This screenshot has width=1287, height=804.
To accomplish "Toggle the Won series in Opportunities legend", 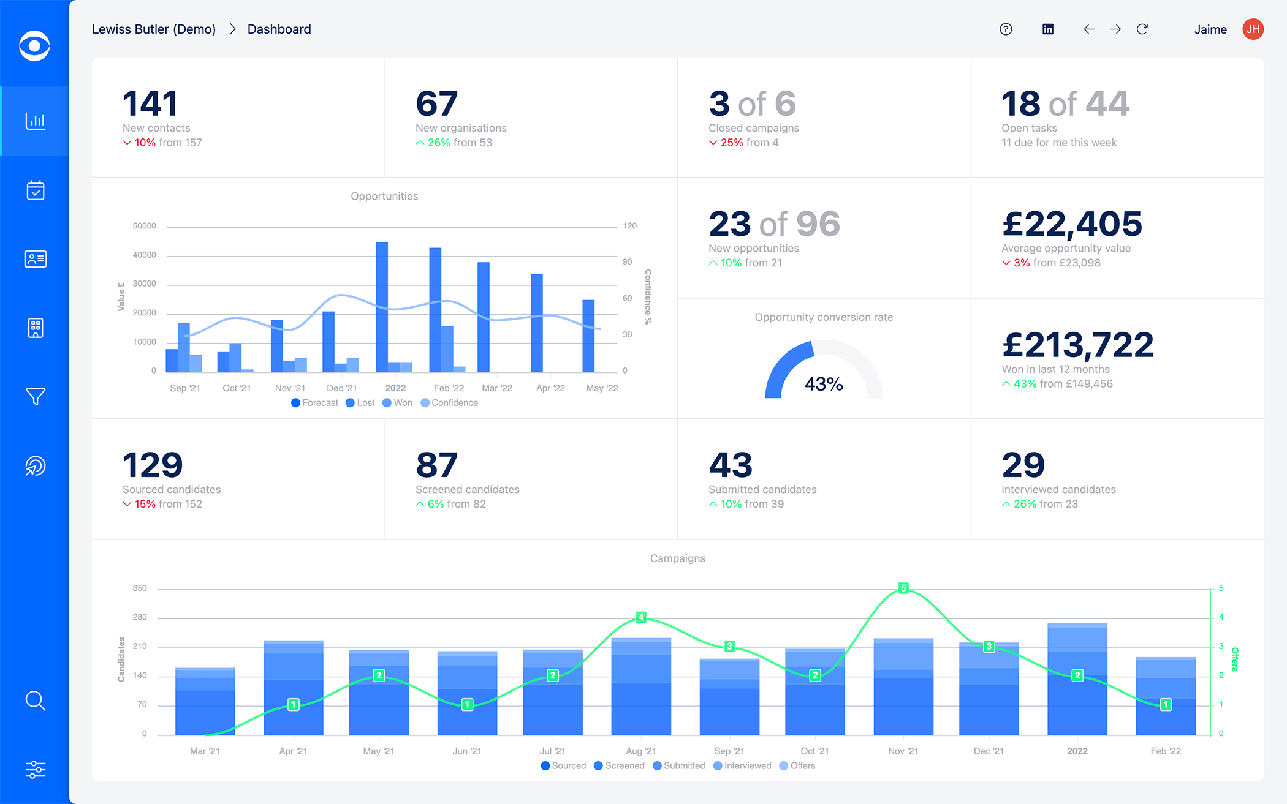I will coord(397,402).
